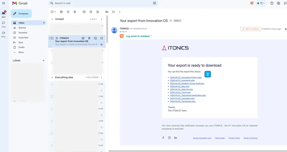
Task: Collapse the Unread section
Action: click(x=52, y=19)
